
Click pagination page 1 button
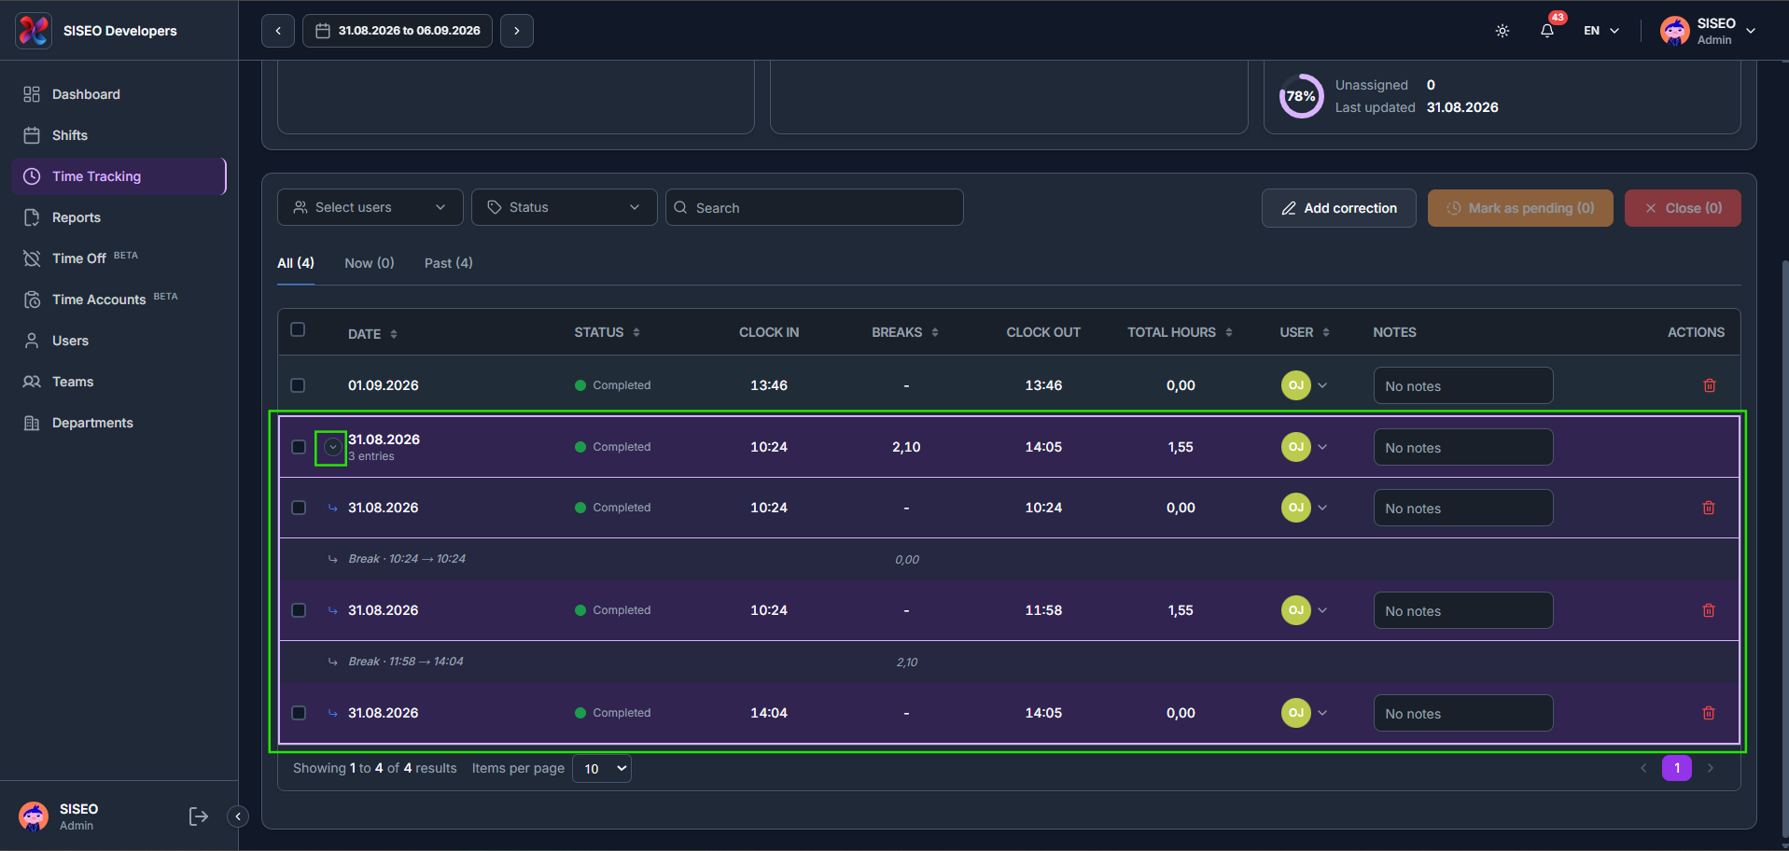click(1677, 768)
